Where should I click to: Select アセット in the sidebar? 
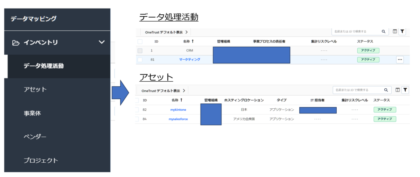(35, 90)
